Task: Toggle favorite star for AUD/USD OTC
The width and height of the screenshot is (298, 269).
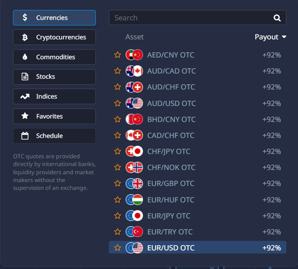Action: [x=117, y=103]
